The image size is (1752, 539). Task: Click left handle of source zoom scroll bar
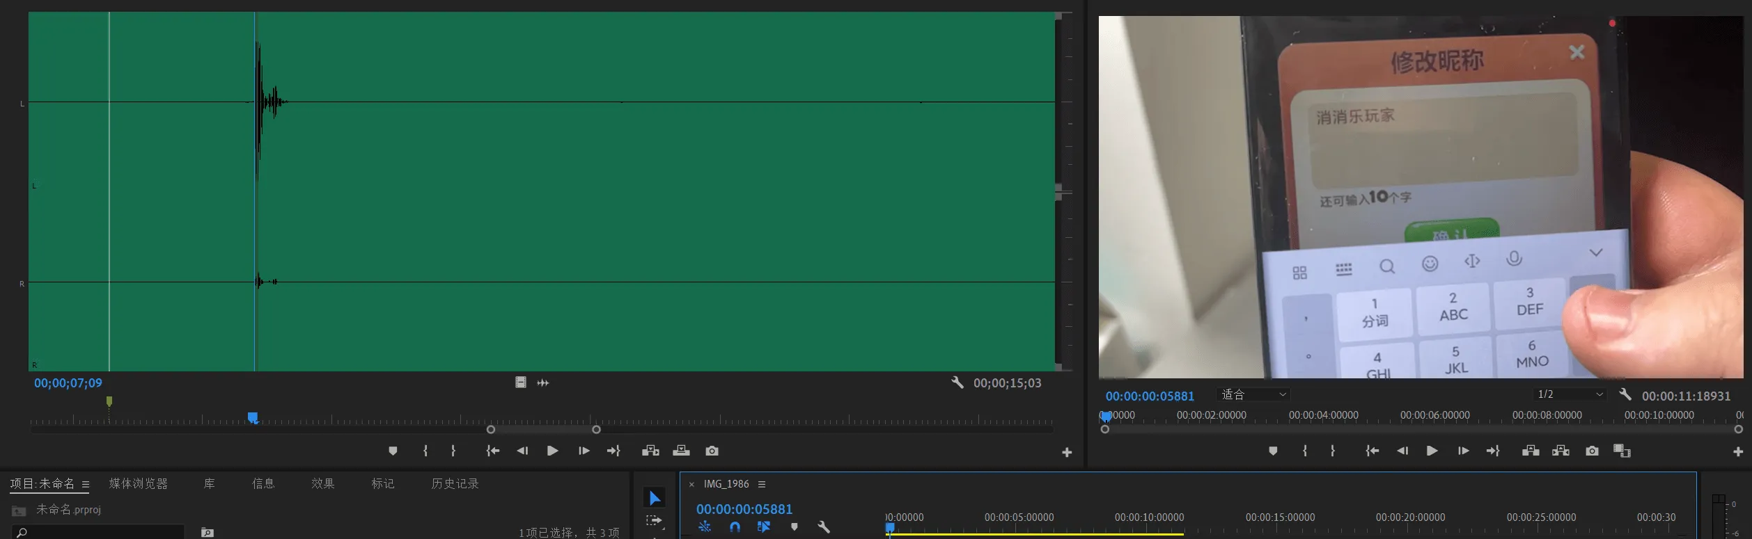[491, 430]
